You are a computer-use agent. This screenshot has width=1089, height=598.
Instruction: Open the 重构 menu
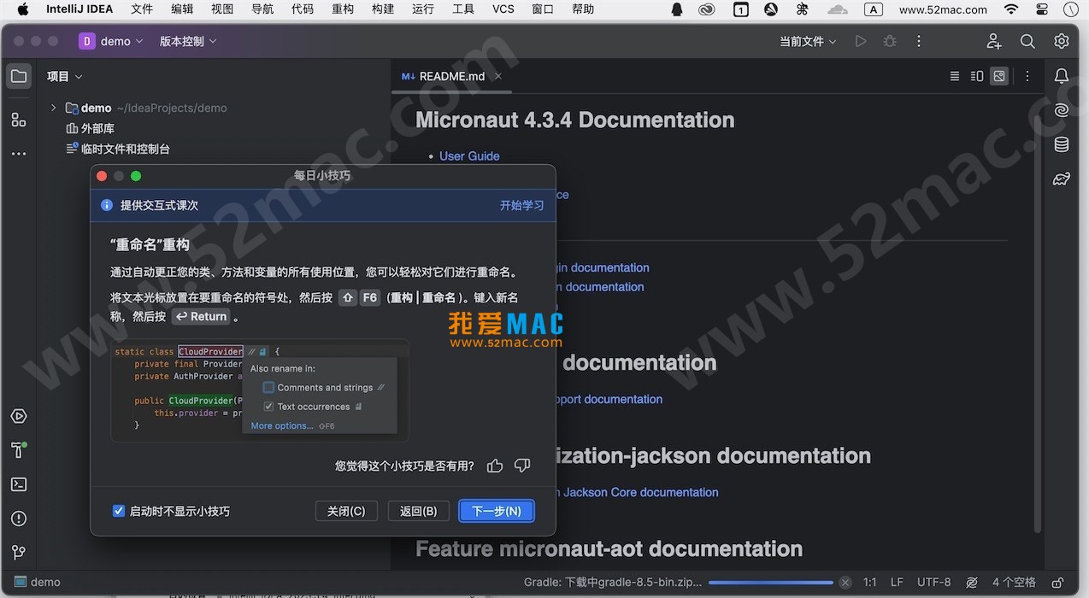coord(343,9)
